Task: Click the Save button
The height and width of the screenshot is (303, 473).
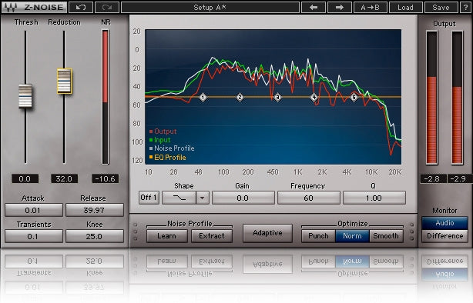Action: coord(441,7)
